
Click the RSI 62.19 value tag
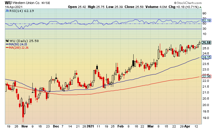pyautogui.click(x=206, y=21)
